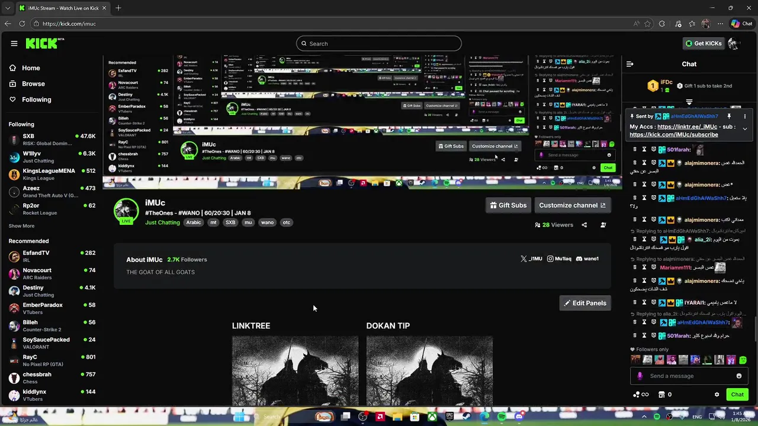
Task: Open chat settings gear icon
Action: (x=717, y=395)
